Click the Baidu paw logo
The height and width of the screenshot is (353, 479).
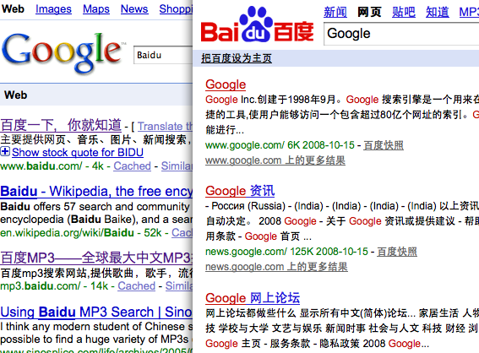click(257, 24)
